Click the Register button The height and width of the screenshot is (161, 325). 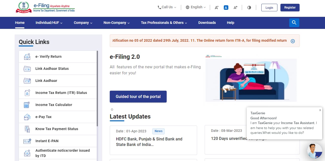(290, 7)
